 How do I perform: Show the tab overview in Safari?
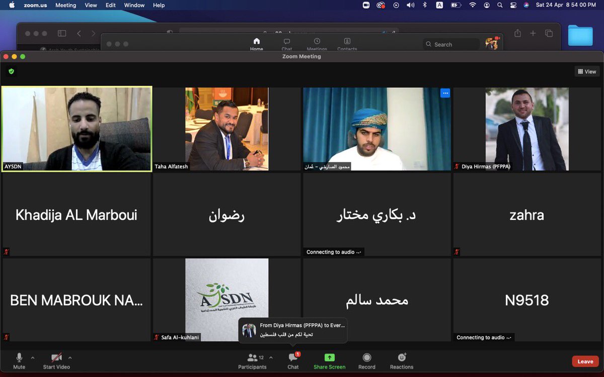pyautogui.click(x=549, y=33)
